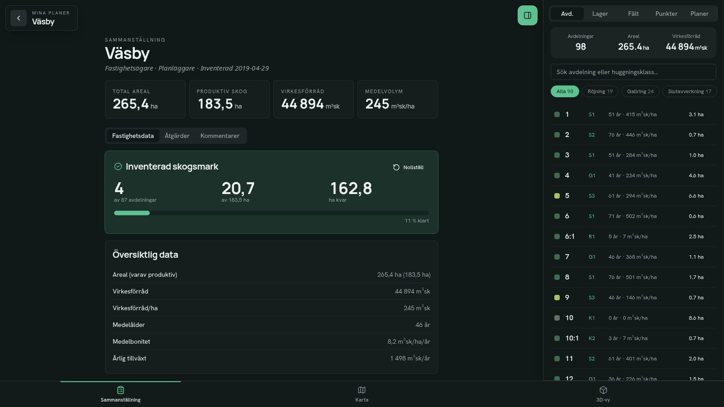Image resolution: width=724 pixels, height=407 pixels.
Task: Select the Kommentarer tab
Action: pos(220,136)
